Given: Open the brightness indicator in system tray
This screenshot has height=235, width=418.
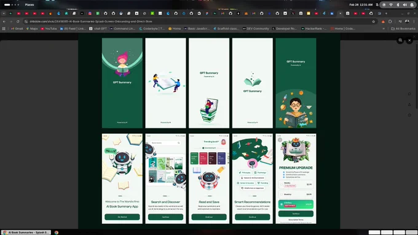Looking at the screenshot, I should [x=384, y=4].
